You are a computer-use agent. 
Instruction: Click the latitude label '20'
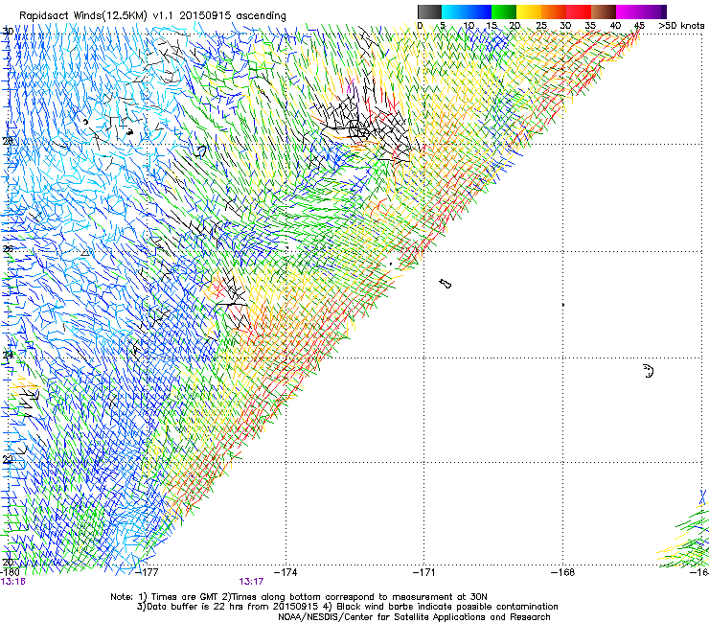8,563
